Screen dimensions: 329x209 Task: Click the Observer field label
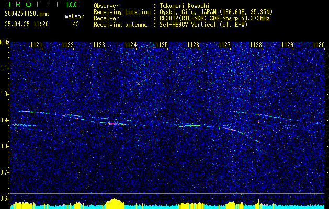click(x=106, y=6)
